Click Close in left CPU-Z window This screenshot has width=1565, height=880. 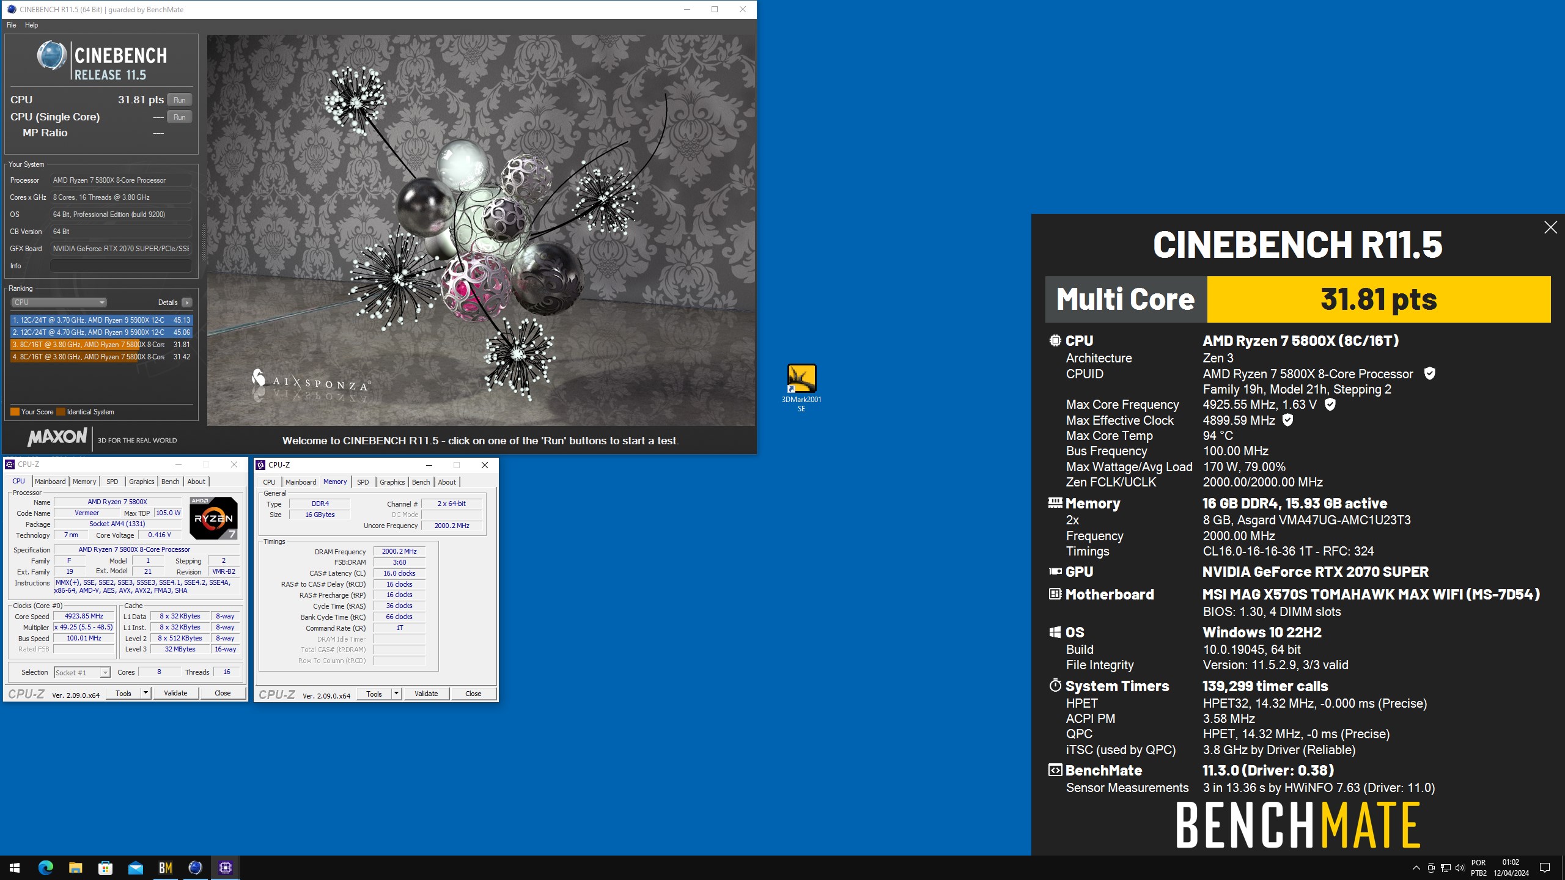pyautogui.click(x=223, y=693)
